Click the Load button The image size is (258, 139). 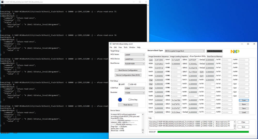[244, 112]
